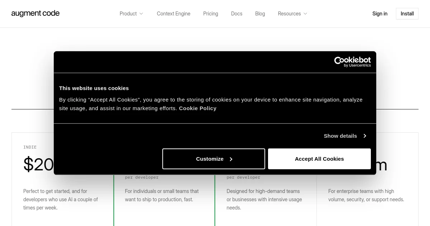Show details of cookie consent
This screenshot has width=430, height=226.
coord(345,136)
